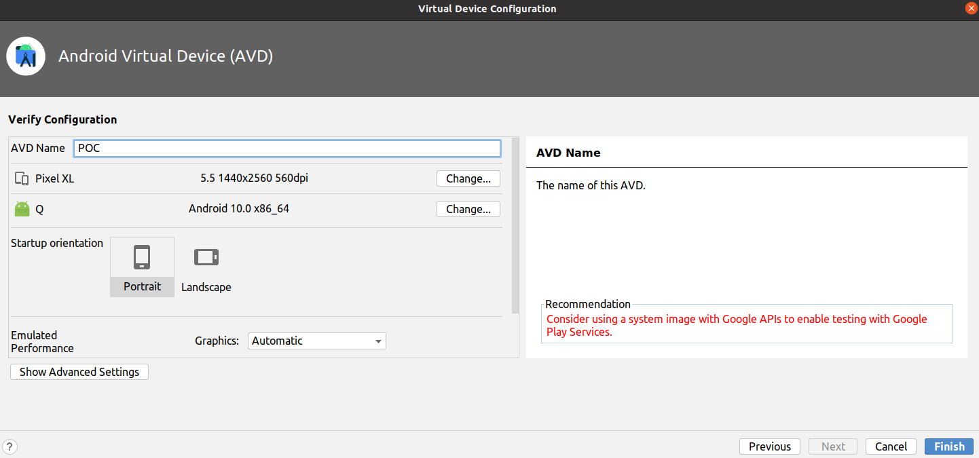Click the 'Pixel XL' device name
This screenshot has height=458, width=979.
coord(55,179)
